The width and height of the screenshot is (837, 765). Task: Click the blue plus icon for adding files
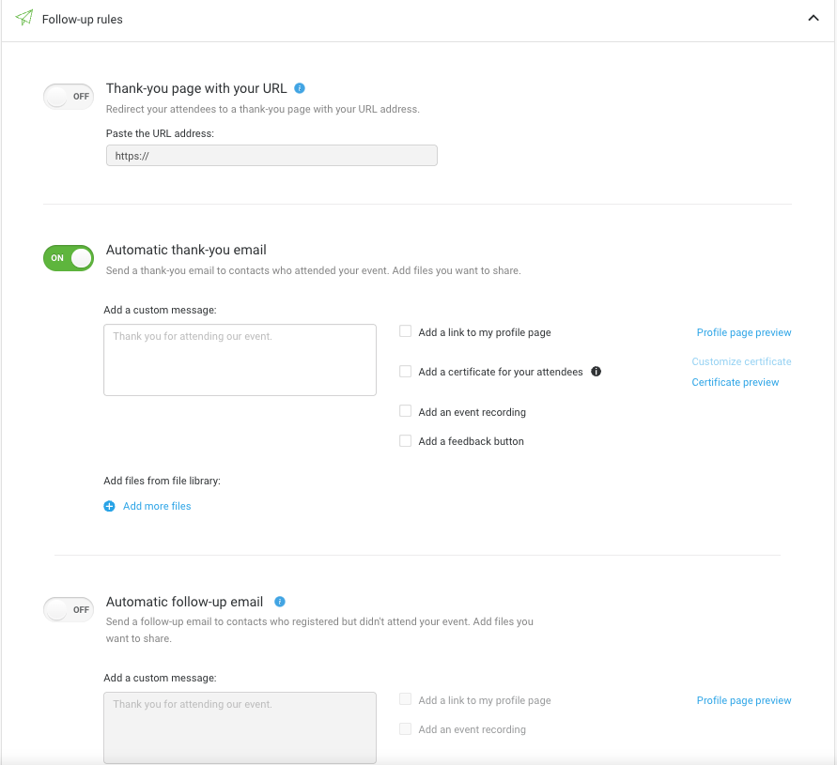[x=109, y=506]
